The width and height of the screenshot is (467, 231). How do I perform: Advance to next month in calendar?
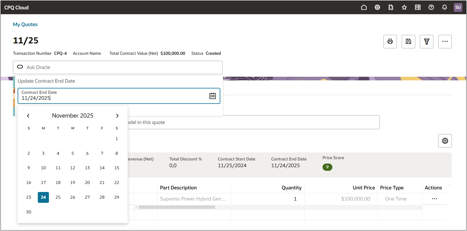(x=117, y=116)
